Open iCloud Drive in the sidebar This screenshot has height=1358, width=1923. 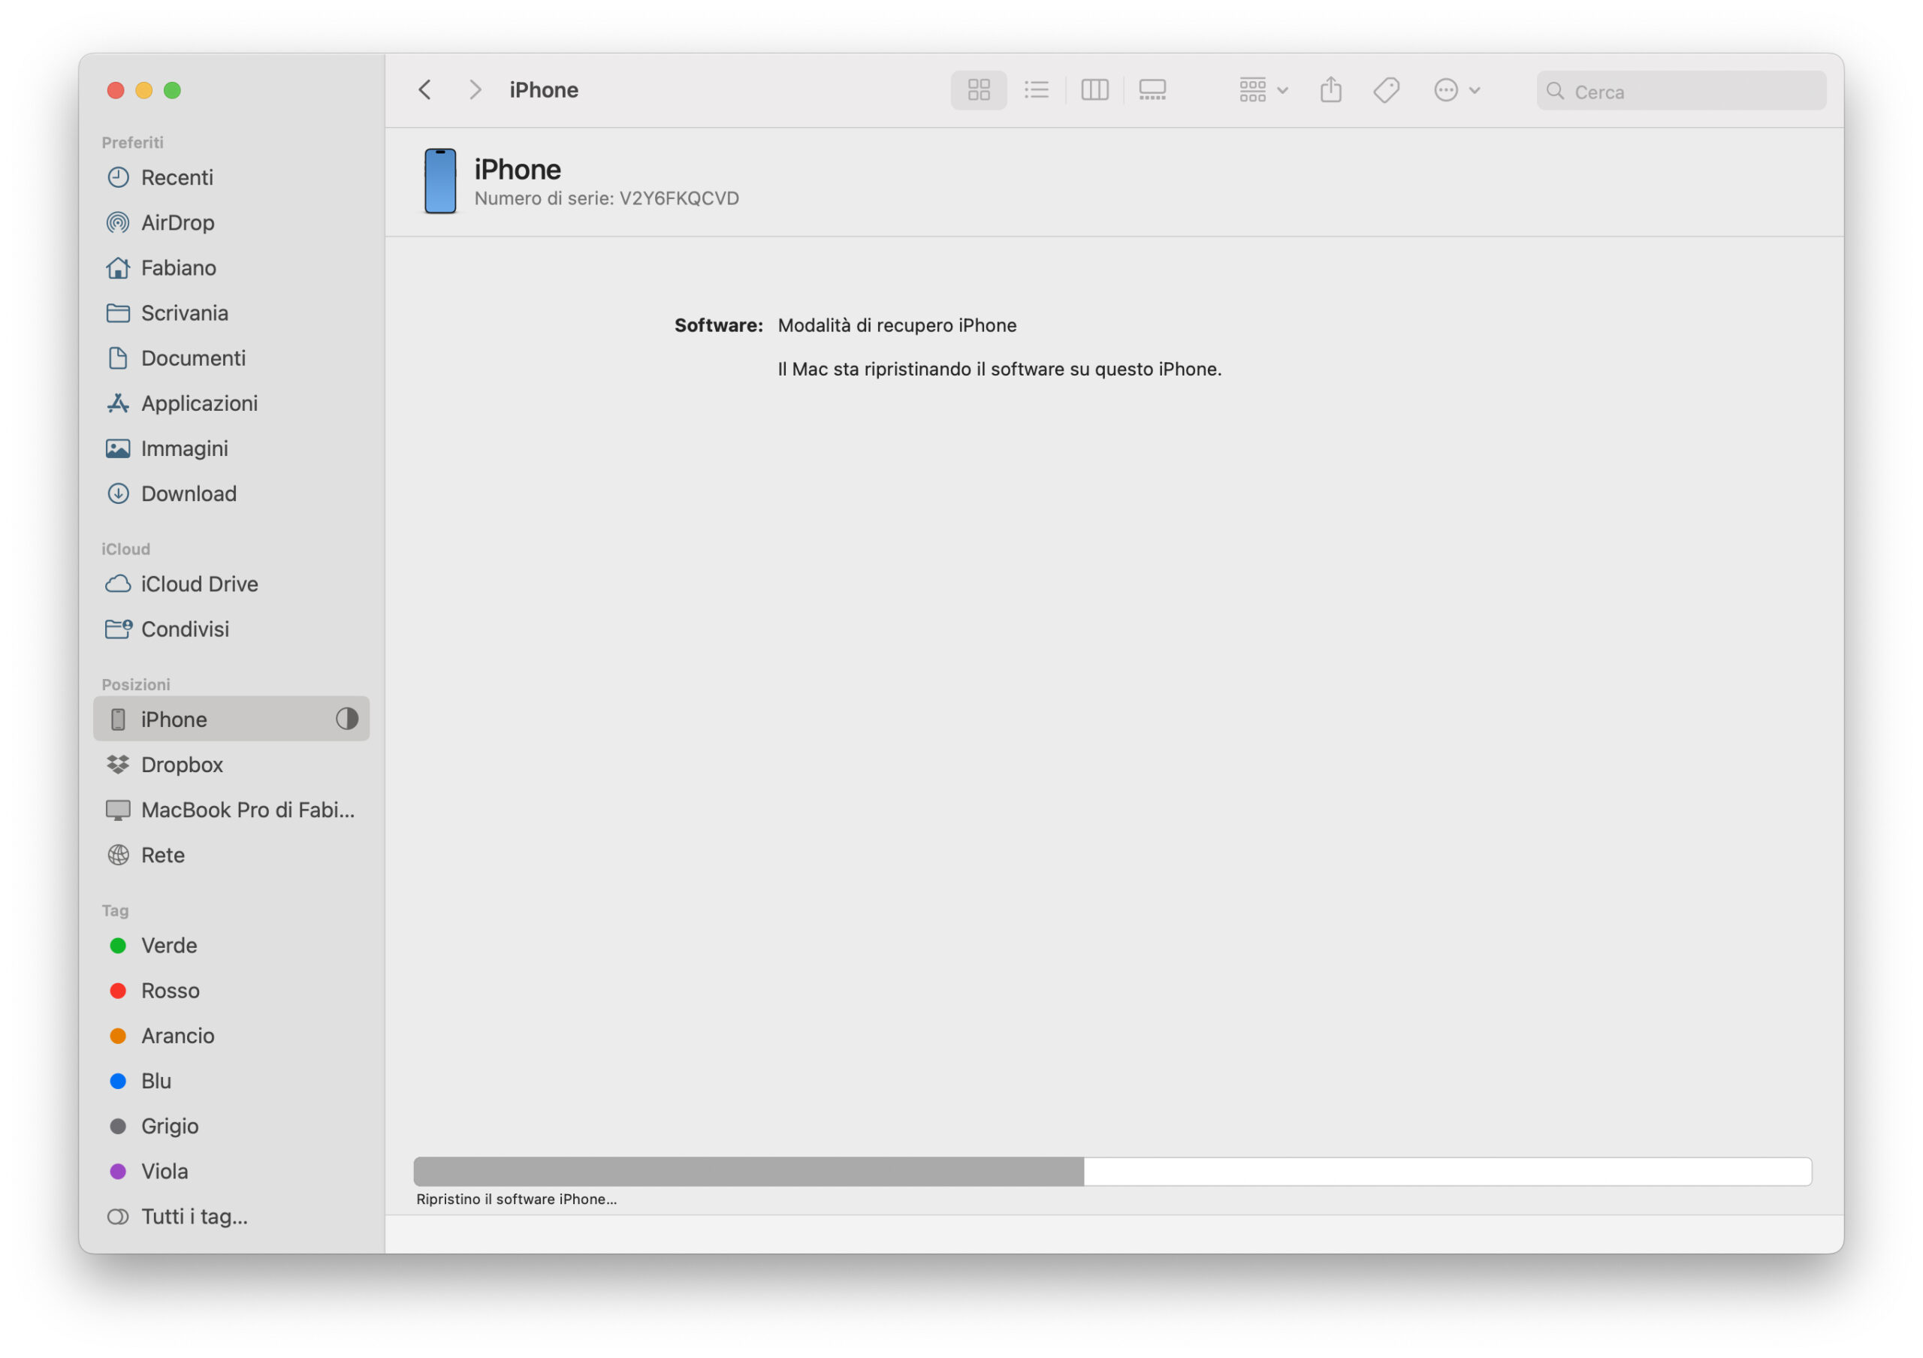point(231,584)
